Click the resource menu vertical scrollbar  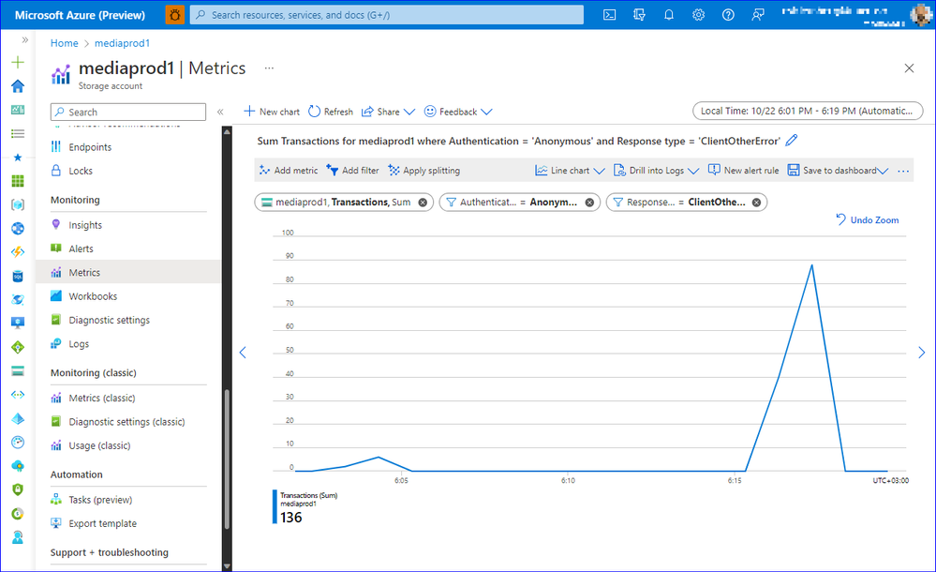click(x=227, y=459)
